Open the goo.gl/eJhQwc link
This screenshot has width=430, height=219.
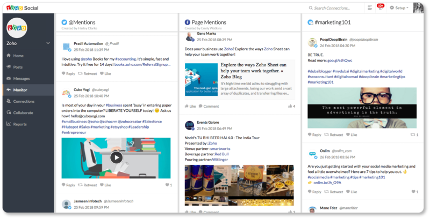click(340, 61)
